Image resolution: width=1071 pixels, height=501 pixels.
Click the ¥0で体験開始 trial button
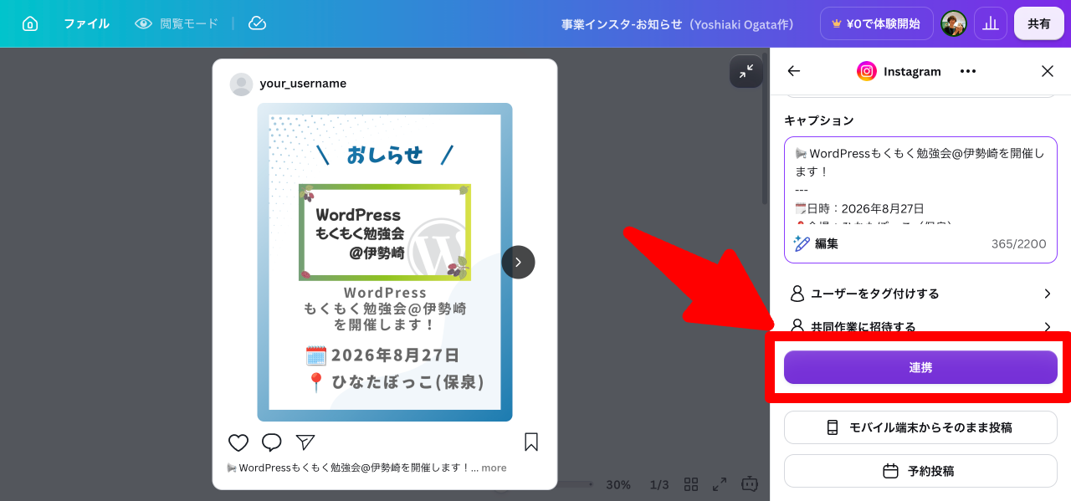point(876,23)
